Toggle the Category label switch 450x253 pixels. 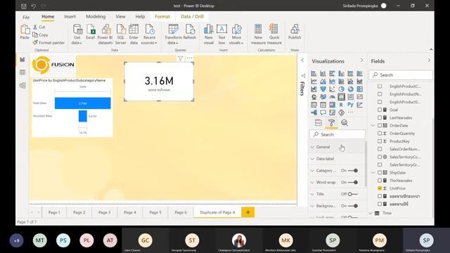353,171
